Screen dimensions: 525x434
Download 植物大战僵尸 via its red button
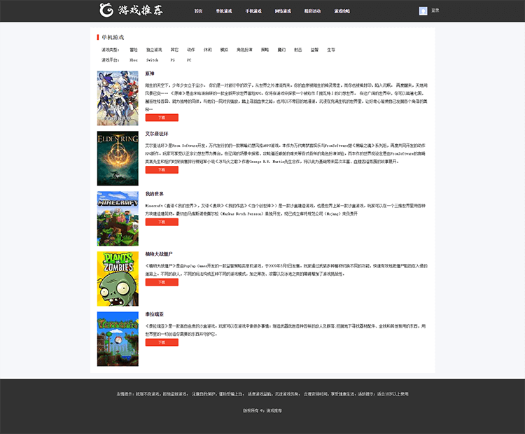click(162, 282)
